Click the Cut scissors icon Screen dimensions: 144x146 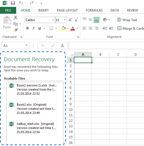tap(16, 18)
